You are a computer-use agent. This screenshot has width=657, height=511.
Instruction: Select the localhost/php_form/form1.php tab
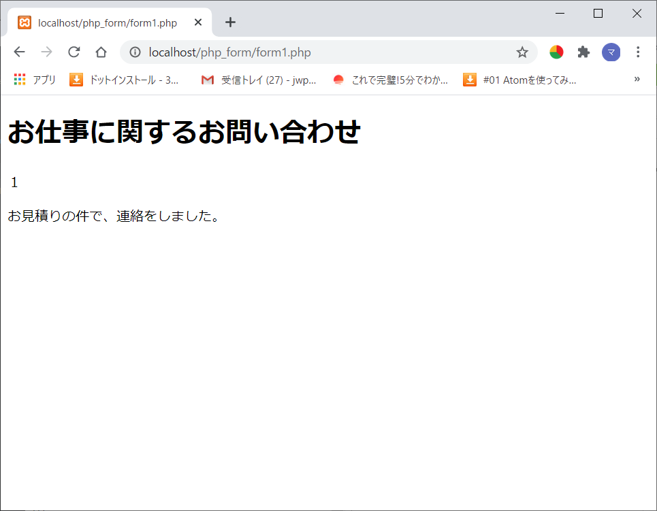coord(109,22)
